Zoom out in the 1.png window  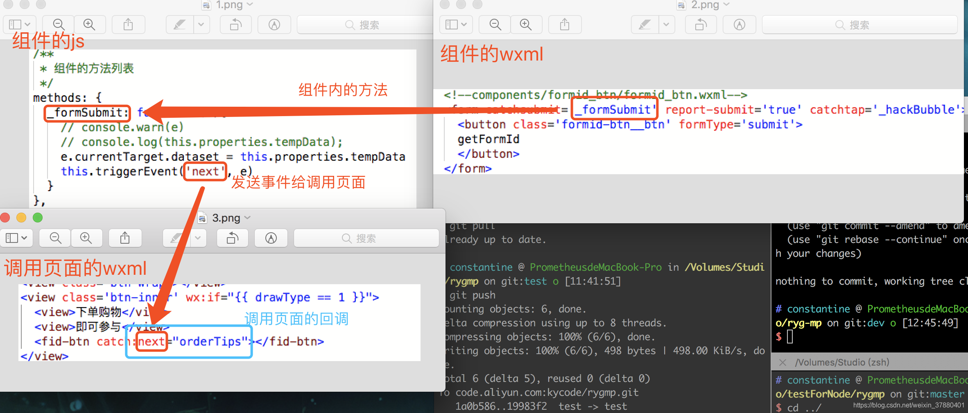click(x=59, y=25)
